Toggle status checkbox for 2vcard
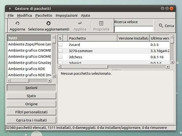The height and width of the screenshot is (136, 182). [x=60, y=44]
